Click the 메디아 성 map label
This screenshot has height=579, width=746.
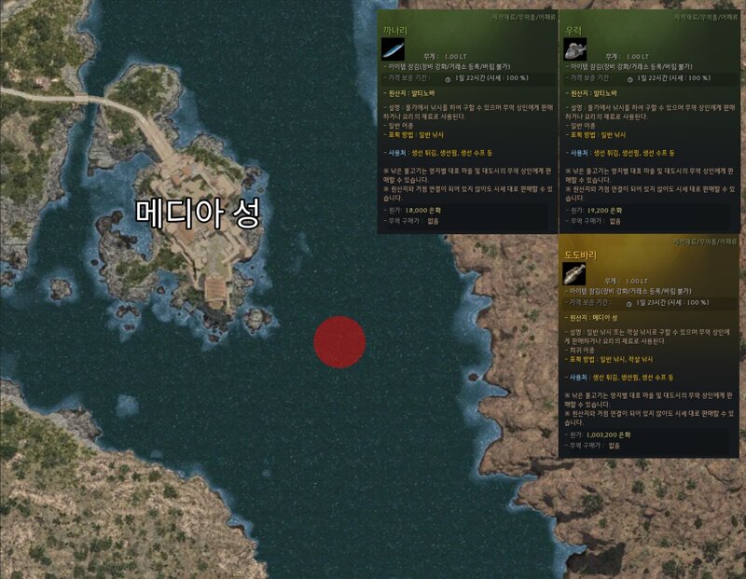[198, 214]
